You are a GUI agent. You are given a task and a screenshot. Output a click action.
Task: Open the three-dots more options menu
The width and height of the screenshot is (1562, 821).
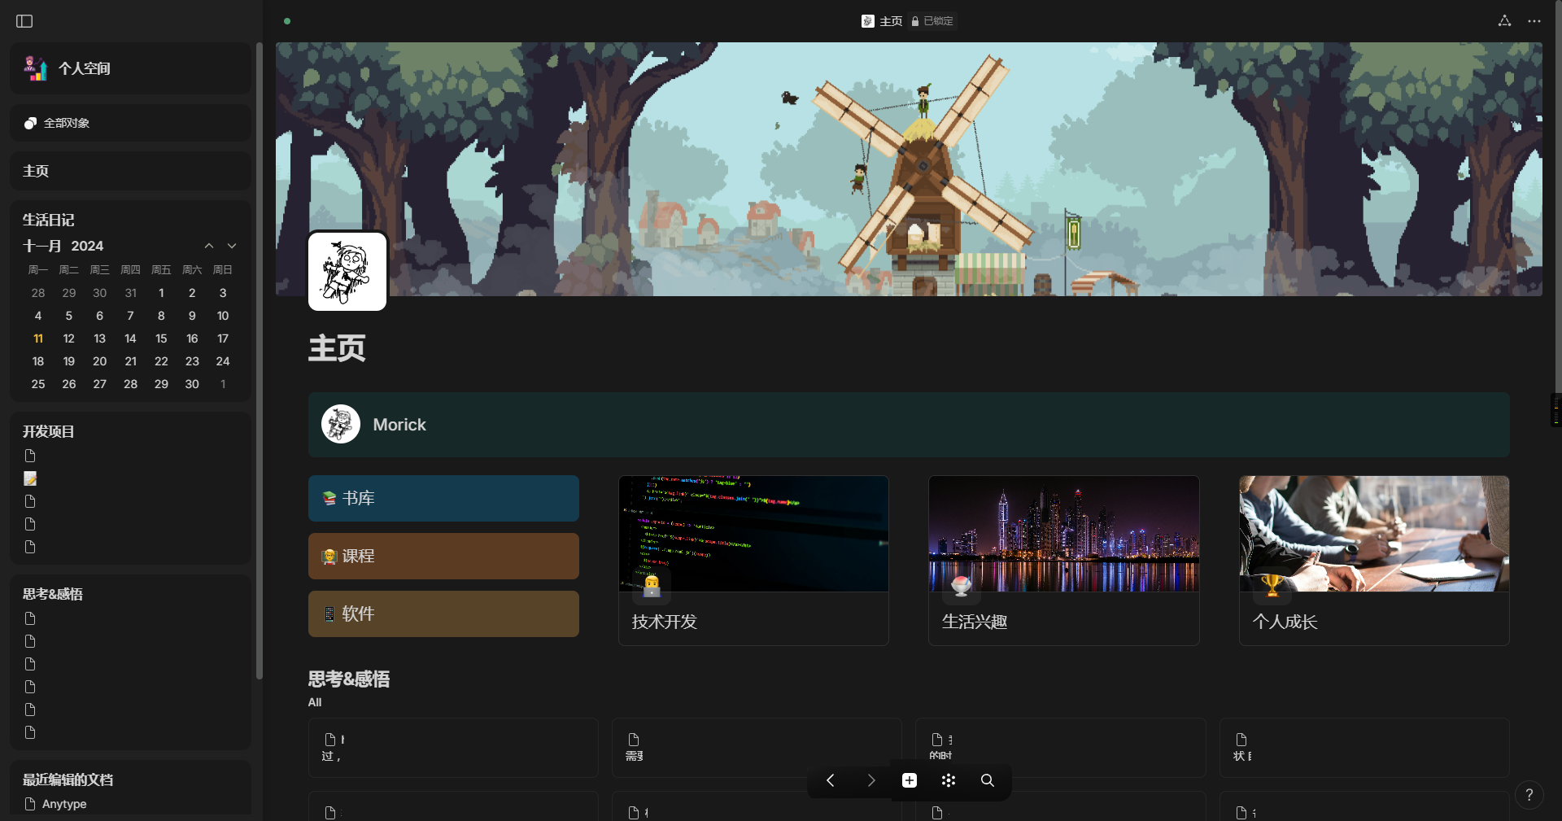pyautogui.click(x=1534, y=21)
